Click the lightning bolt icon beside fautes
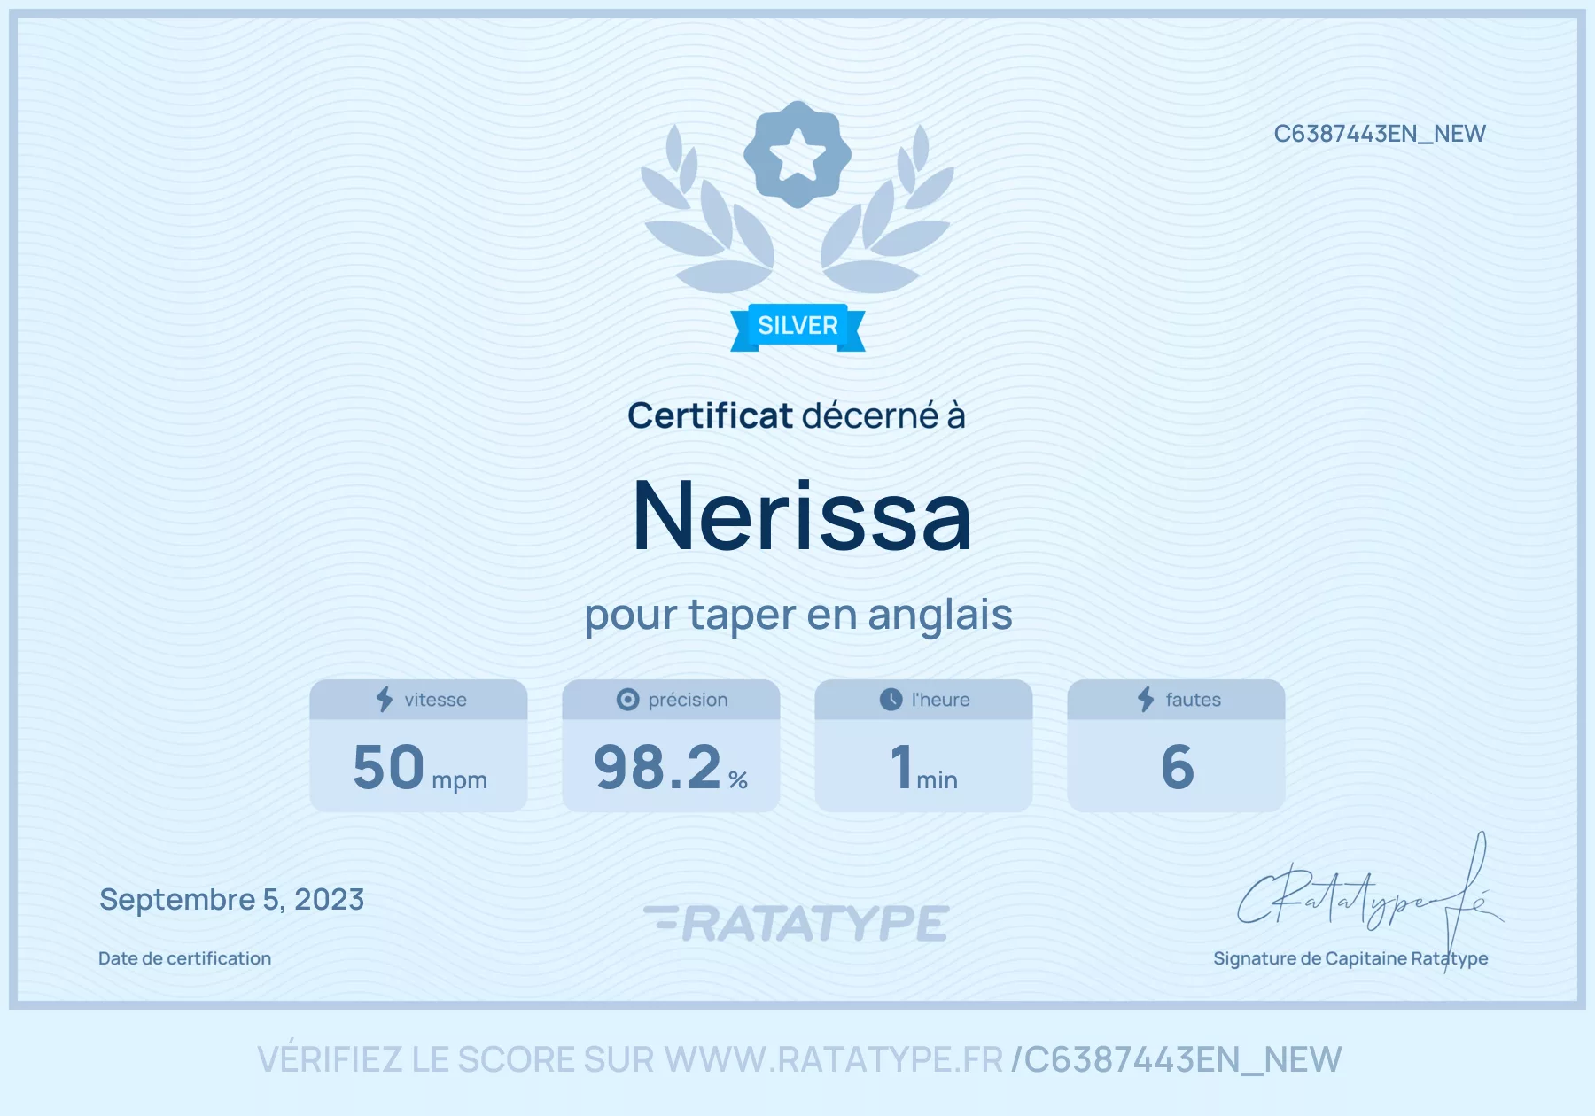Image resolution: width=1595 pixels, height=1116 pixels. [x=1146, y=700]
